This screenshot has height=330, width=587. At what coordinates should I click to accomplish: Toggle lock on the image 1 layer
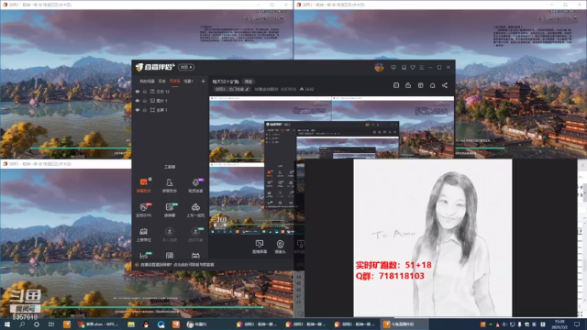(x=145, y=101)
